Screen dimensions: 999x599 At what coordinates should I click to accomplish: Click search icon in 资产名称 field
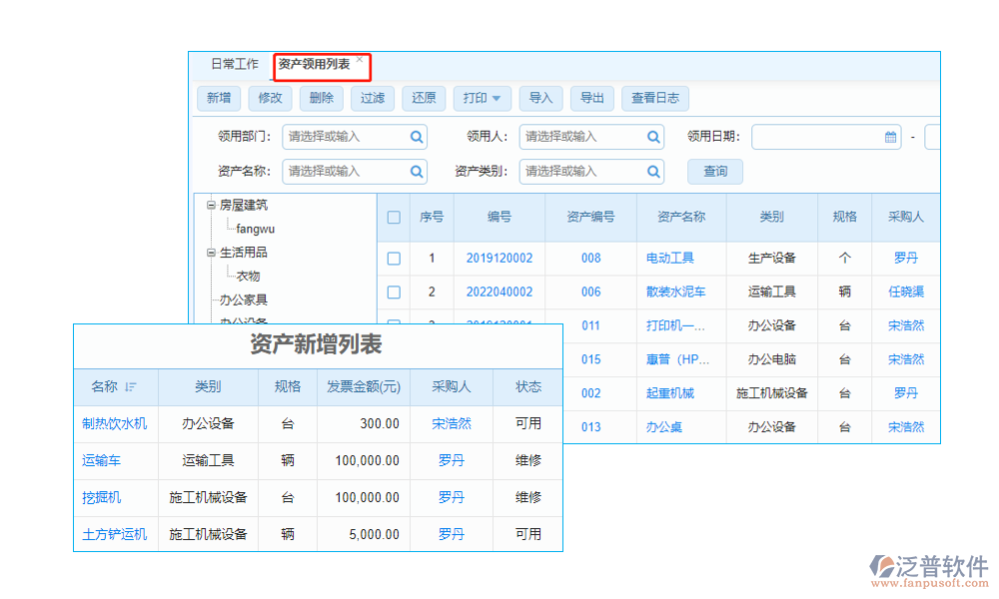tap(417, 172)
